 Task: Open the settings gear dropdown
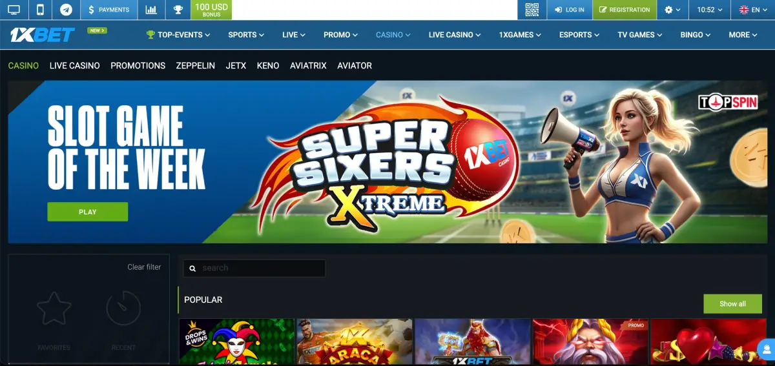click(672, 10)
